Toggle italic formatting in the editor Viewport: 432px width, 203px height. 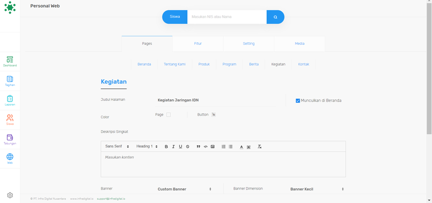click(x=173, y=147)
